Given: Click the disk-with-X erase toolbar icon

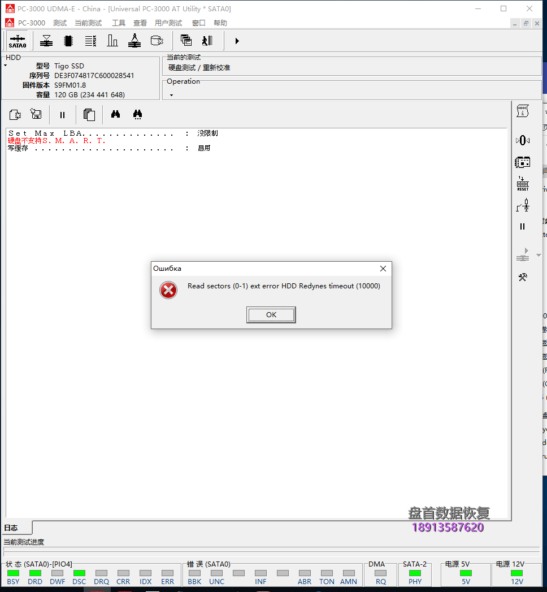Looking at the screenshot, I should [x=157, y=41].
